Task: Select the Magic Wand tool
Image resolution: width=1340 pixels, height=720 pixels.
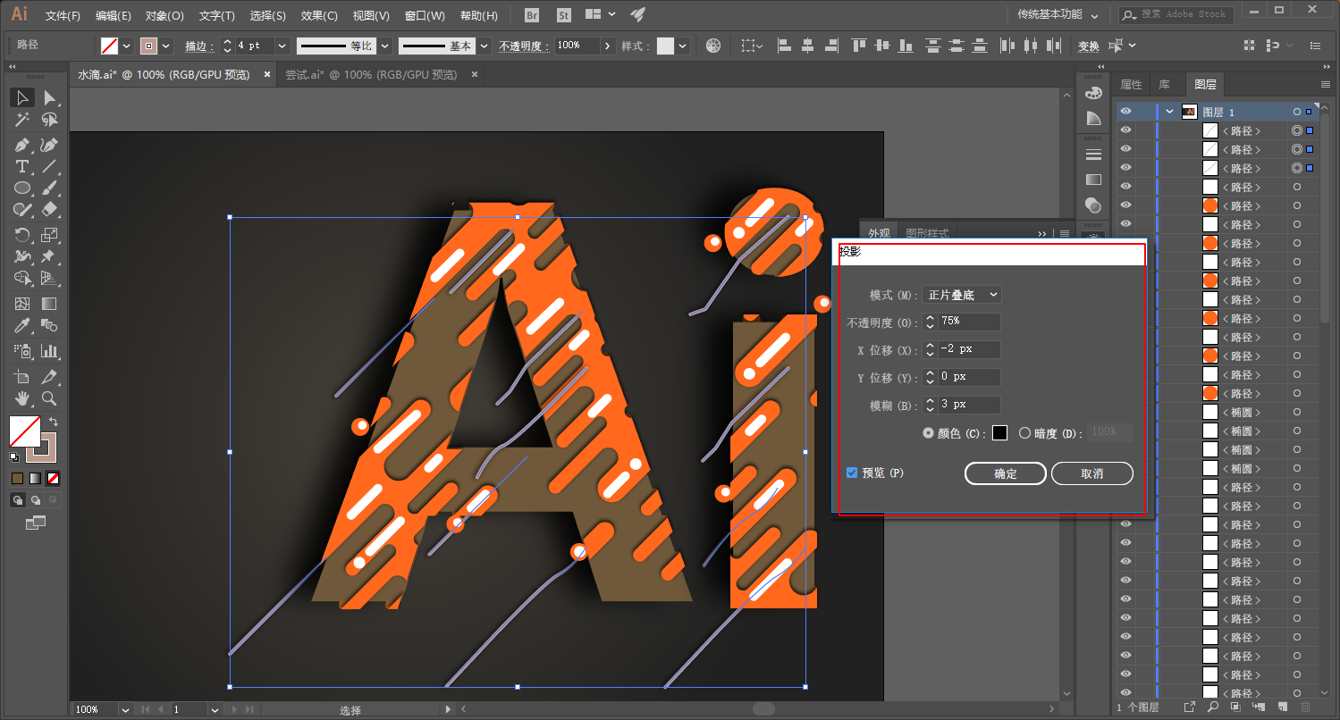Action: [22, 120]
